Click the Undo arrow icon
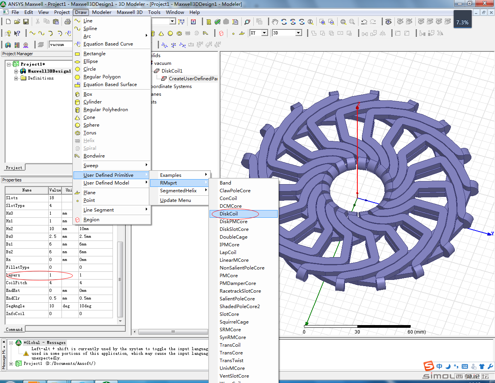The height and width of the screenshot is (383, 495). 364,22
